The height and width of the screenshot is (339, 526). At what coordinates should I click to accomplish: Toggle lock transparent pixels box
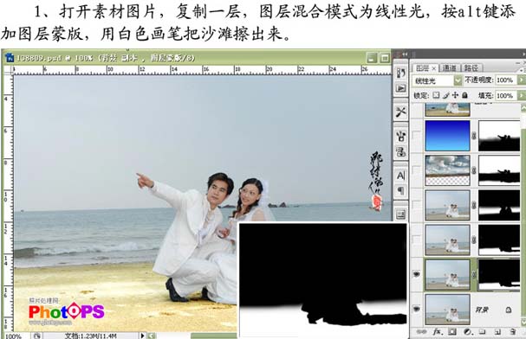coord(436,95)
